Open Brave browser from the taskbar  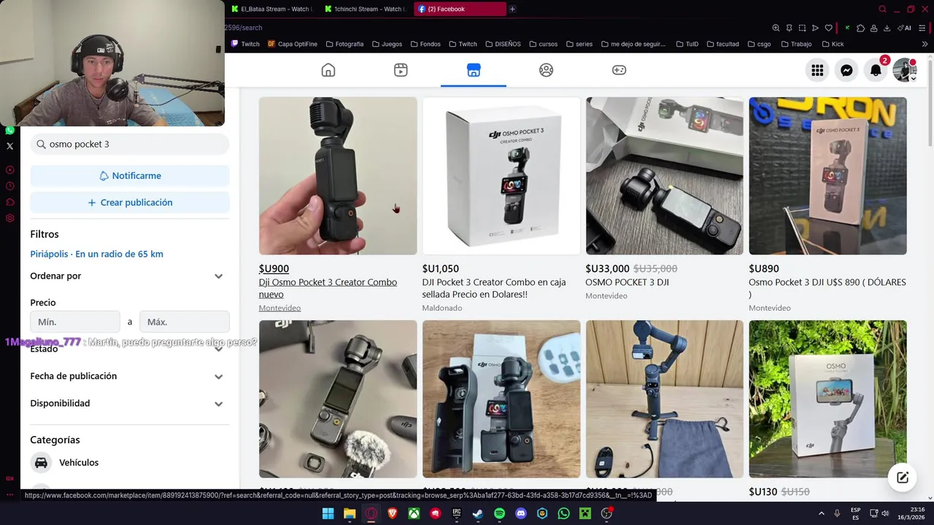(x=393, y=513)
